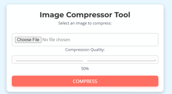Click the word 'Tool' in the heading

pyautogui.click(x=122, y=15)
